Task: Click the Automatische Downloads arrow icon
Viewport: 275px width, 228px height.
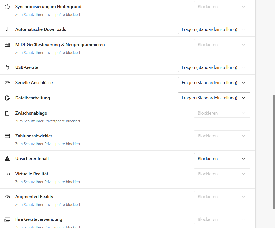Action: 7,29
